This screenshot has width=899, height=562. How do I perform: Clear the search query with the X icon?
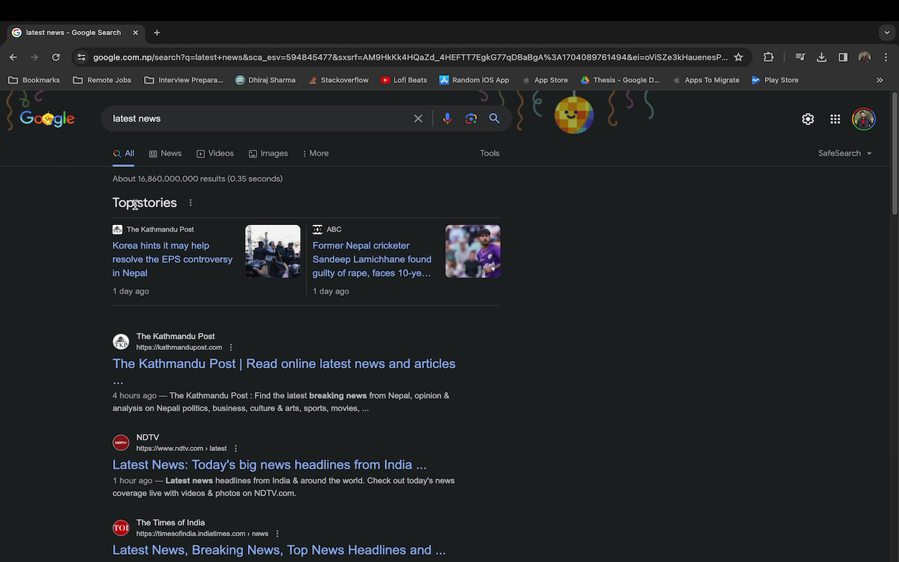418,118
